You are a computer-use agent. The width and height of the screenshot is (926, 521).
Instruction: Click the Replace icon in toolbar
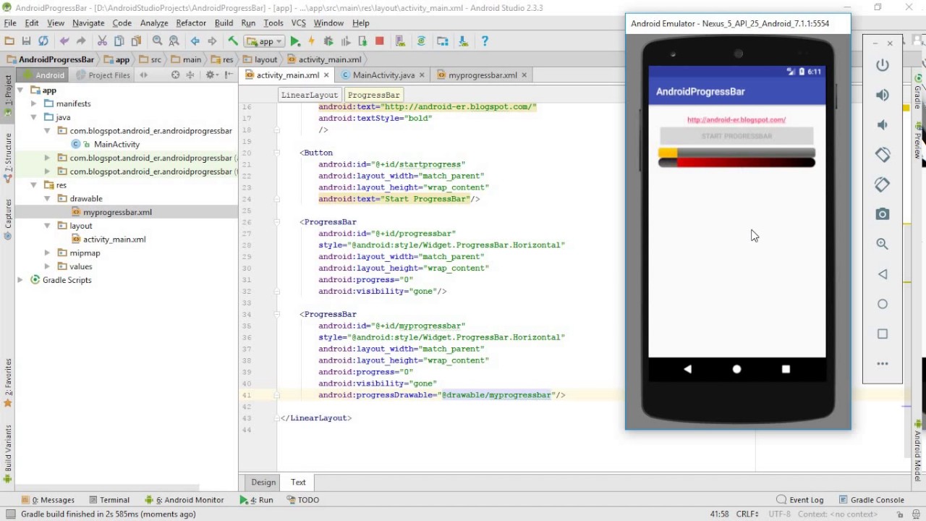click(174, 41)
